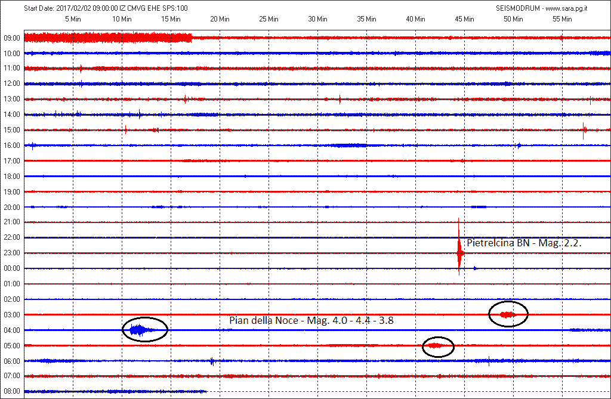
Task: Click the 00:00 row hour label
Action: tap(12, 268)
